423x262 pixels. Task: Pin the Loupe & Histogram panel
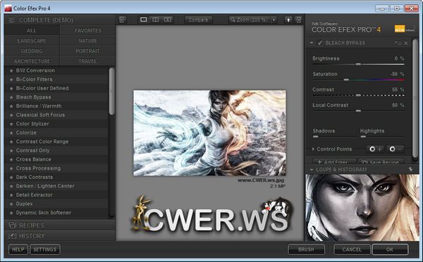pos(410,169)
